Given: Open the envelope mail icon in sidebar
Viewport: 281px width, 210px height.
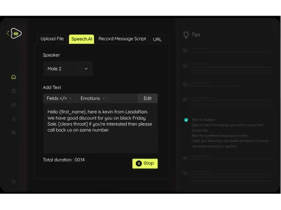Looking at the screenshot, I should (x=13, y=105).
